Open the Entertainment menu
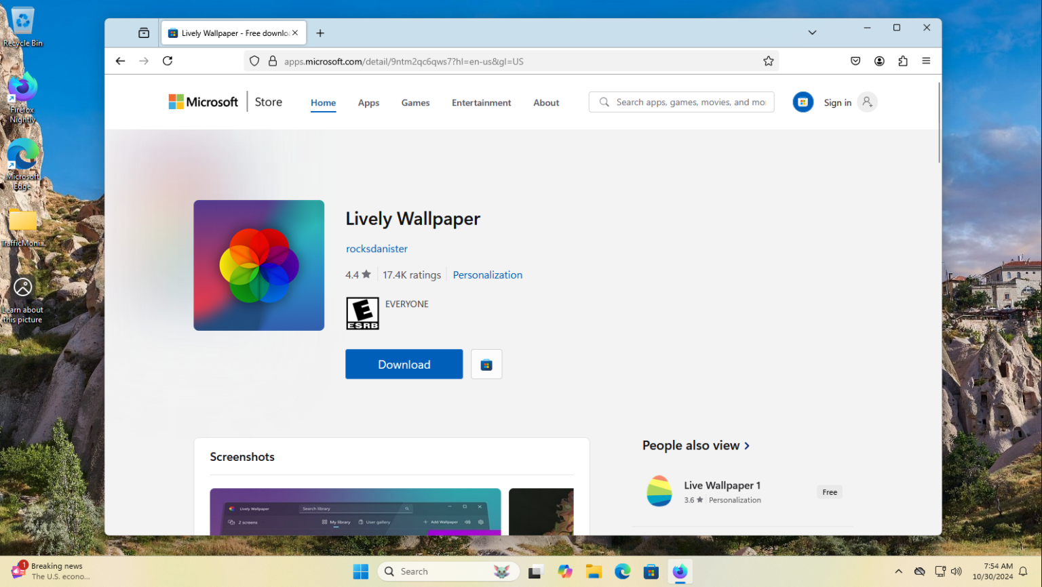 [482, 102]
